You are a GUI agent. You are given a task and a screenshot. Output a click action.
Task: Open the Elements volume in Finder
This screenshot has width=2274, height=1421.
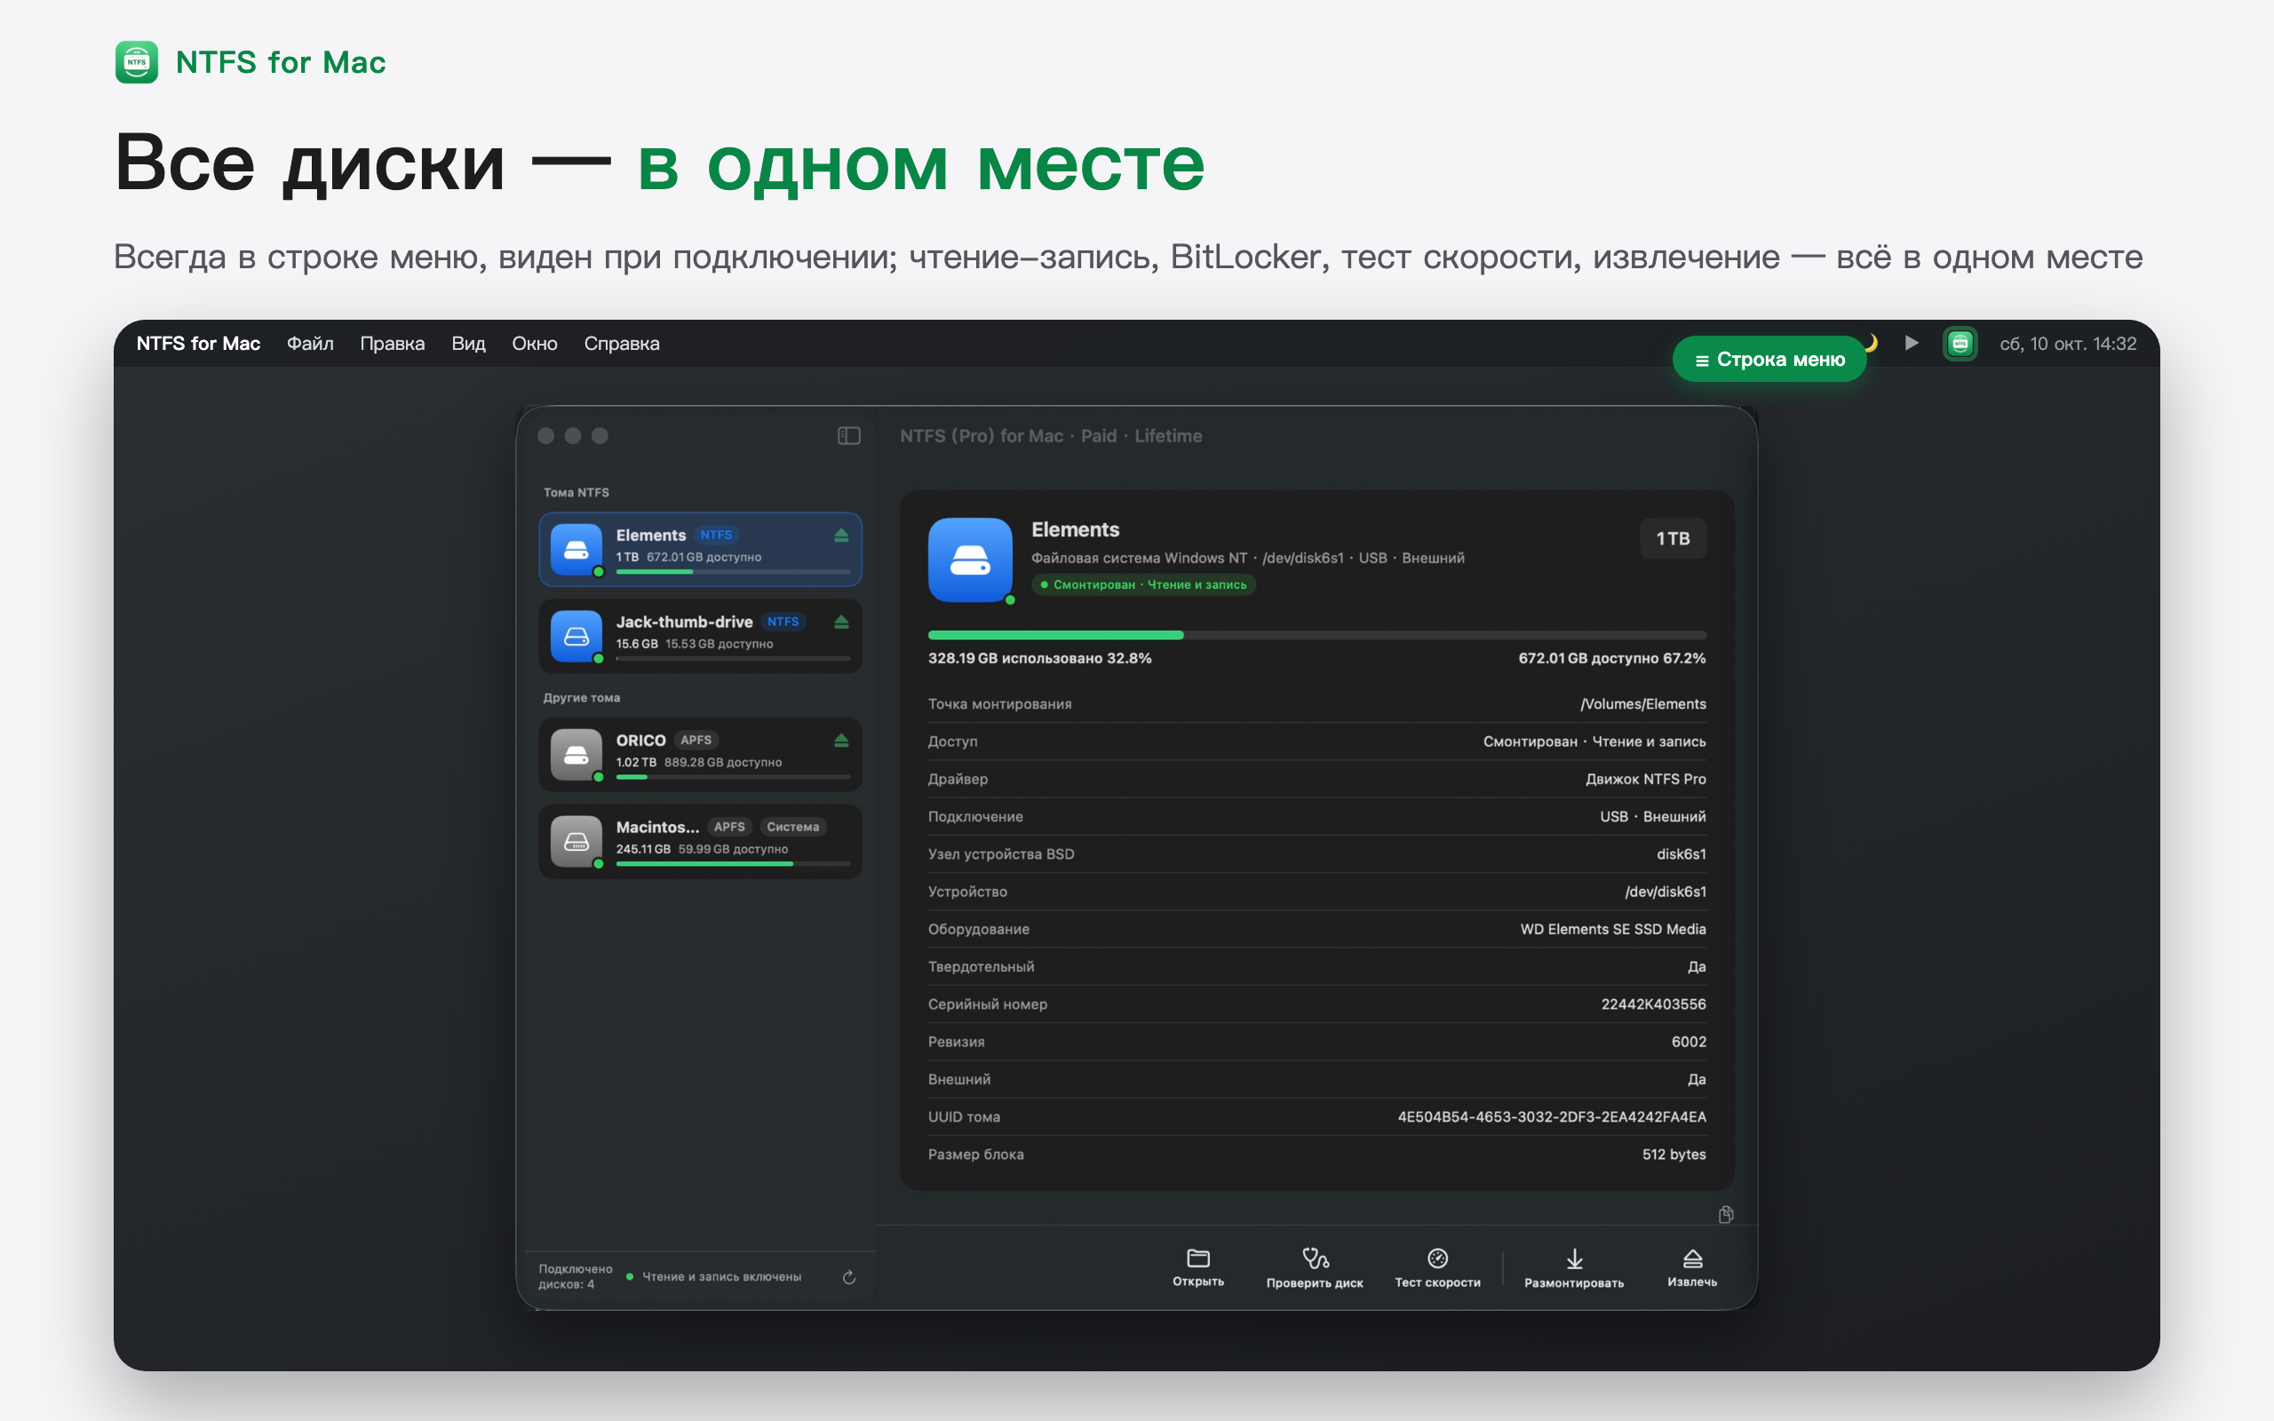click(x=1198, y=1266)
